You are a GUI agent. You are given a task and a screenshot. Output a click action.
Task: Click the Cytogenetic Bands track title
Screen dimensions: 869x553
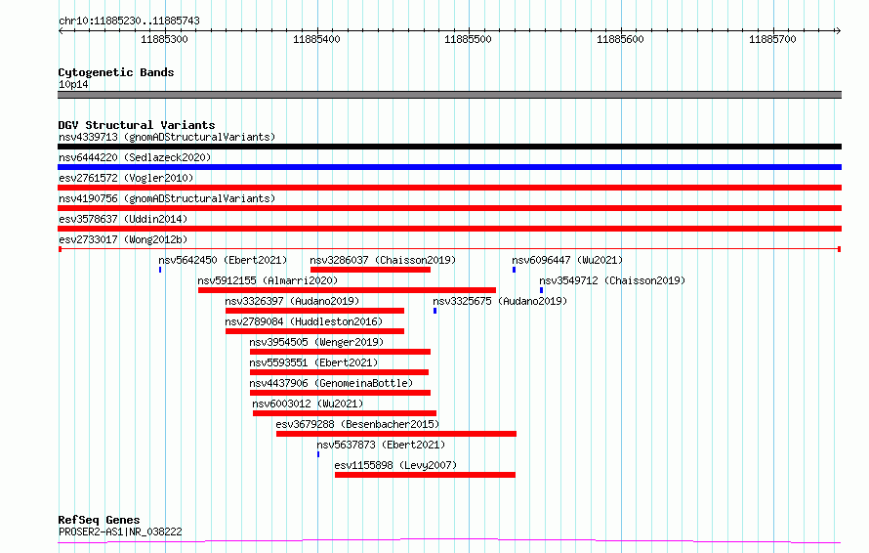click(x=116, y=72)
